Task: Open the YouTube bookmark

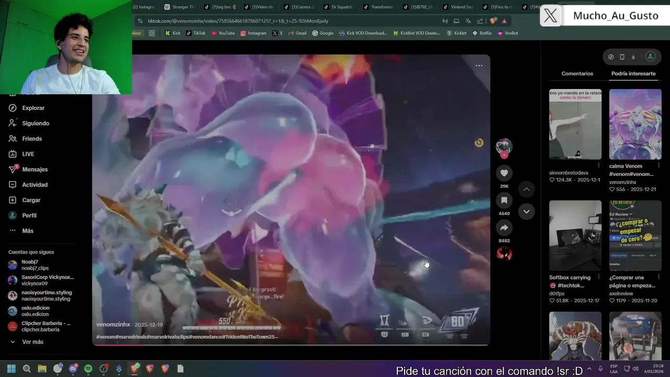Action: click(x=223, y=33)
